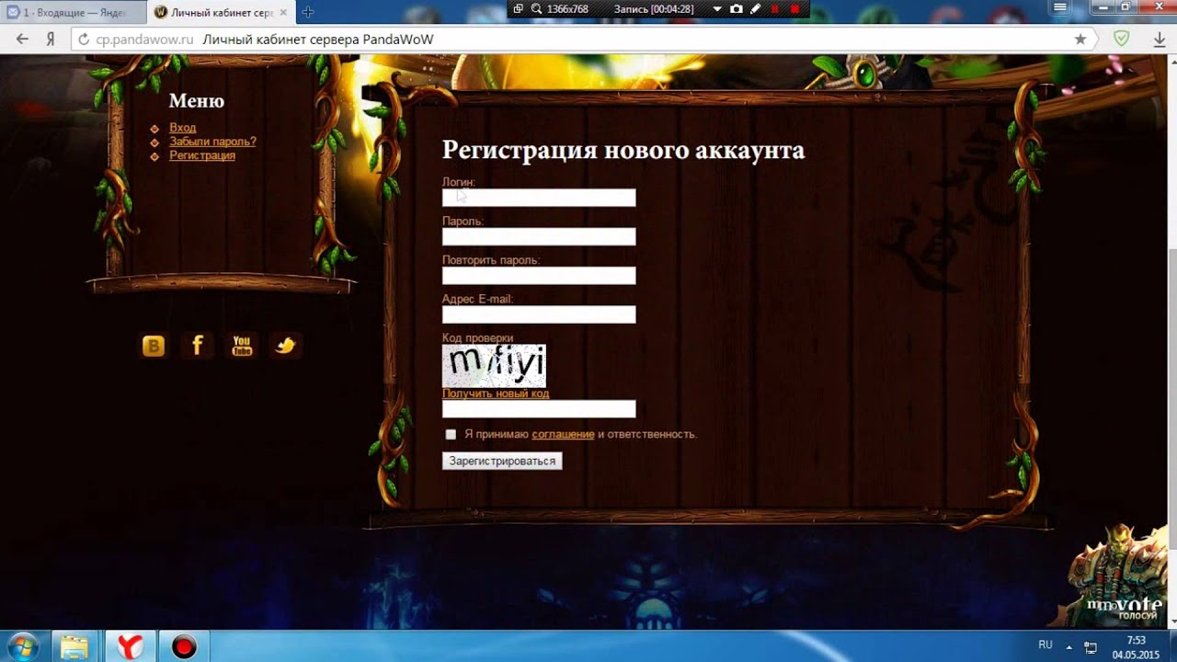Click the 'Зарегистрироваться' button
This screenshot has width=1177, height=662.
[x=502, y=461]
